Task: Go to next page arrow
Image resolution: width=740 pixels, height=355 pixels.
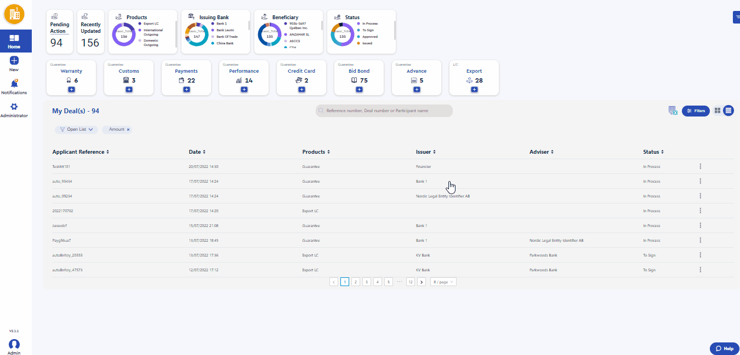Action: coord(422,282)
